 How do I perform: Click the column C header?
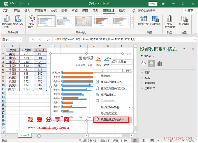(x=40, y=46)
